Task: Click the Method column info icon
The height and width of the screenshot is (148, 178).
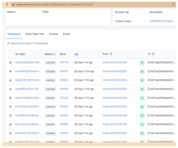Action: [x=55, y=54]
